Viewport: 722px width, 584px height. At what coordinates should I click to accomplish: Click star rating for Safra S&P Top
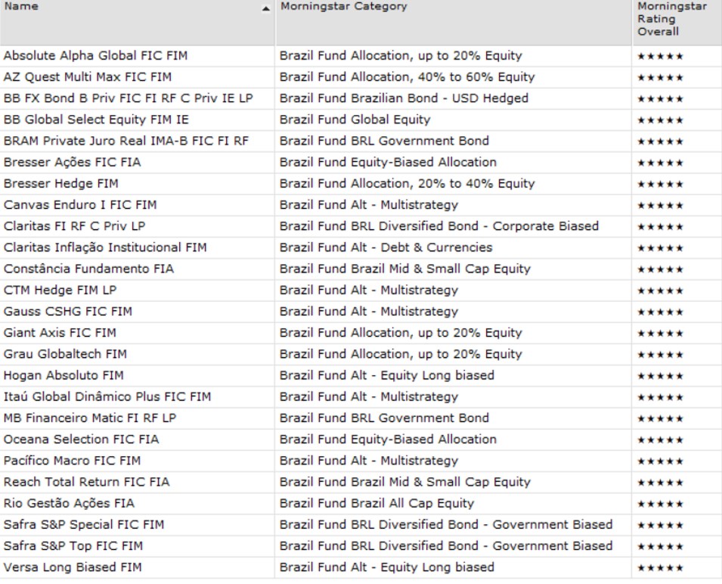click(x=660, y=546)
